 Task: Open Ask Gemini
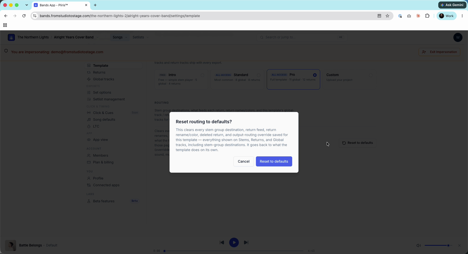[x=452, y=5]
